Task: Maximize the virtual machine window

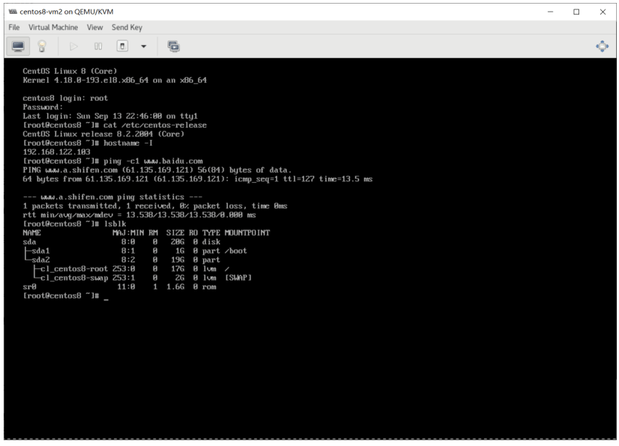Action: [x=576, y=12]
